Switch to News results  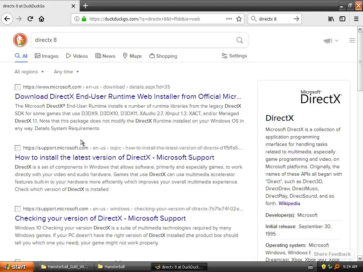coord(105,56)
